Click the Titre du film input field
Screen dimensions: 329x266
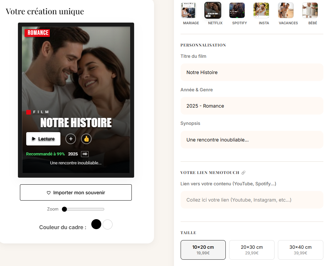(251, 72)
